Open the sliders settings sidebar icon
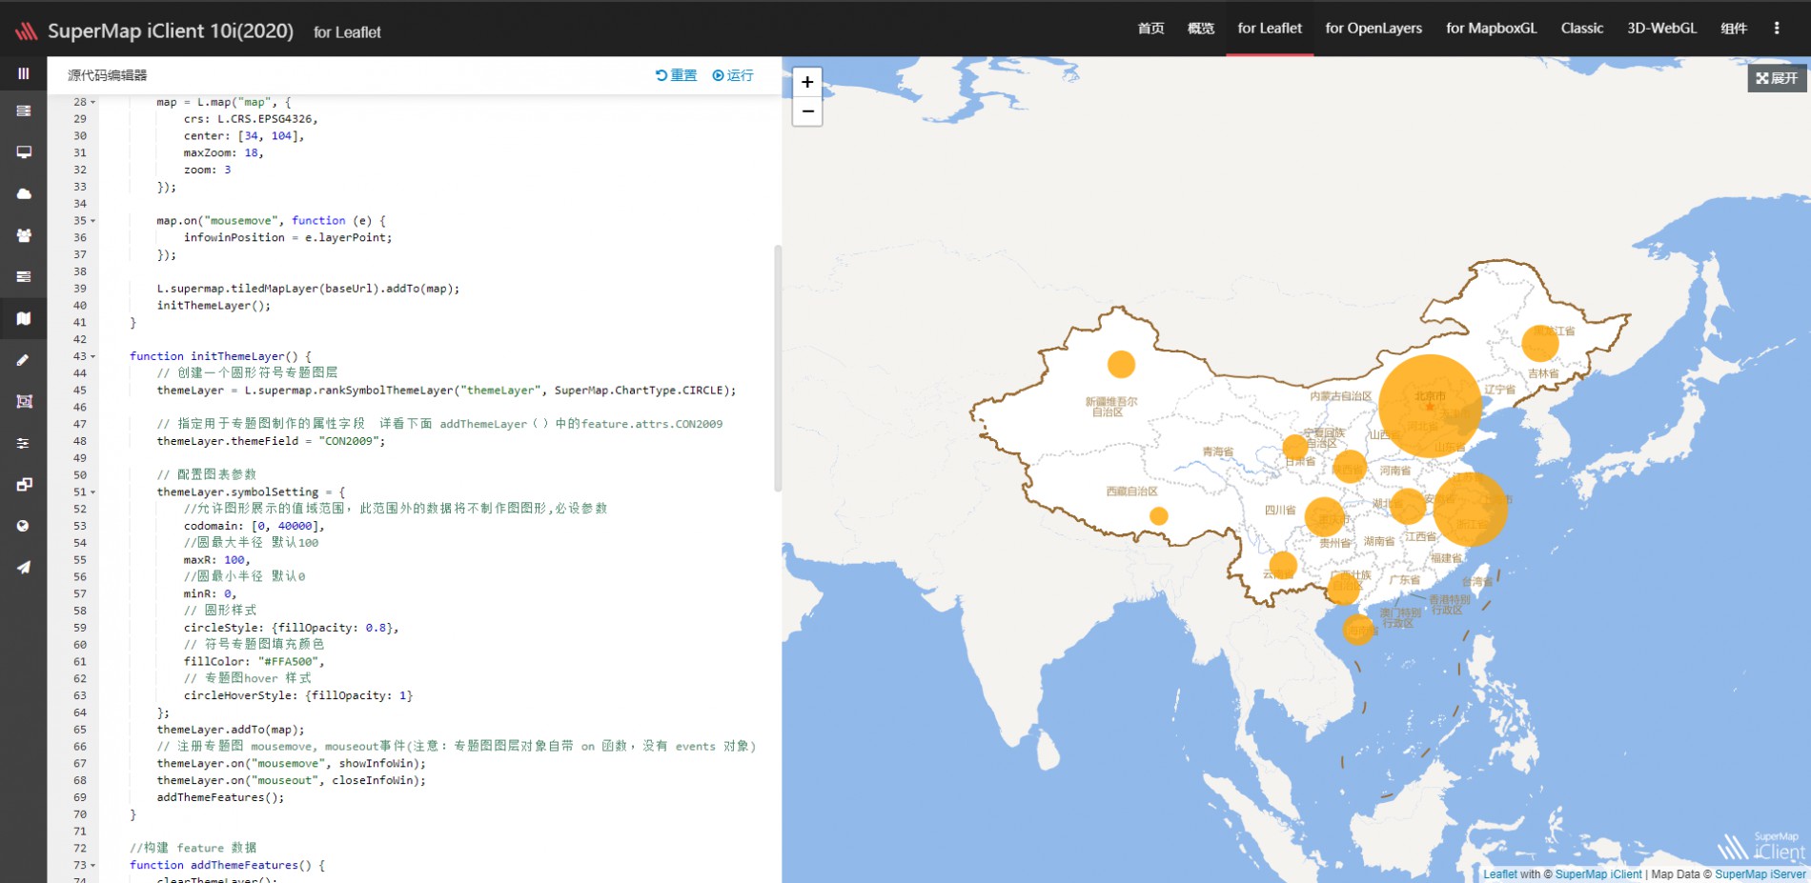 (x=24, y=443)
